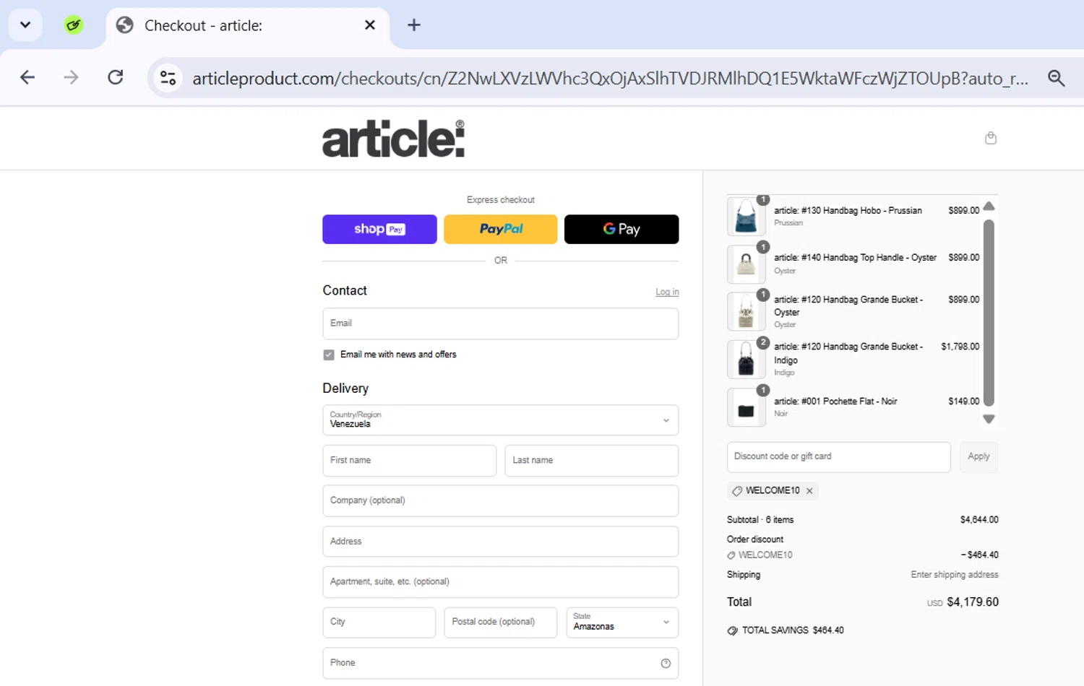Click the Apply discount button
Screen dimensions: 1084x686
click(x=978, y=457)
